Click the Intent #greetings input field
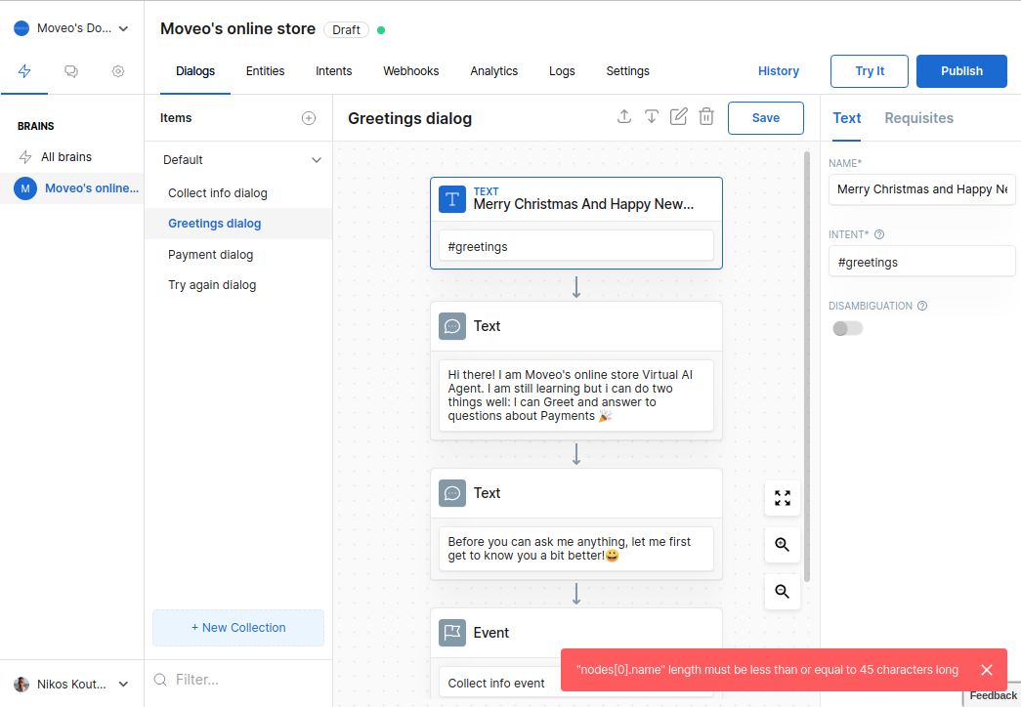1021x707 pixels. 922,263
